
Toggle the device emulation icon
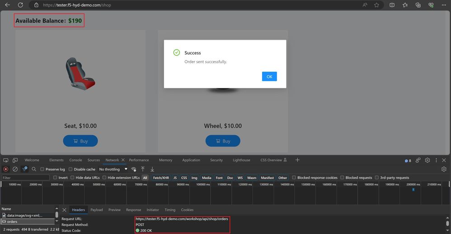tap(15, 160)
